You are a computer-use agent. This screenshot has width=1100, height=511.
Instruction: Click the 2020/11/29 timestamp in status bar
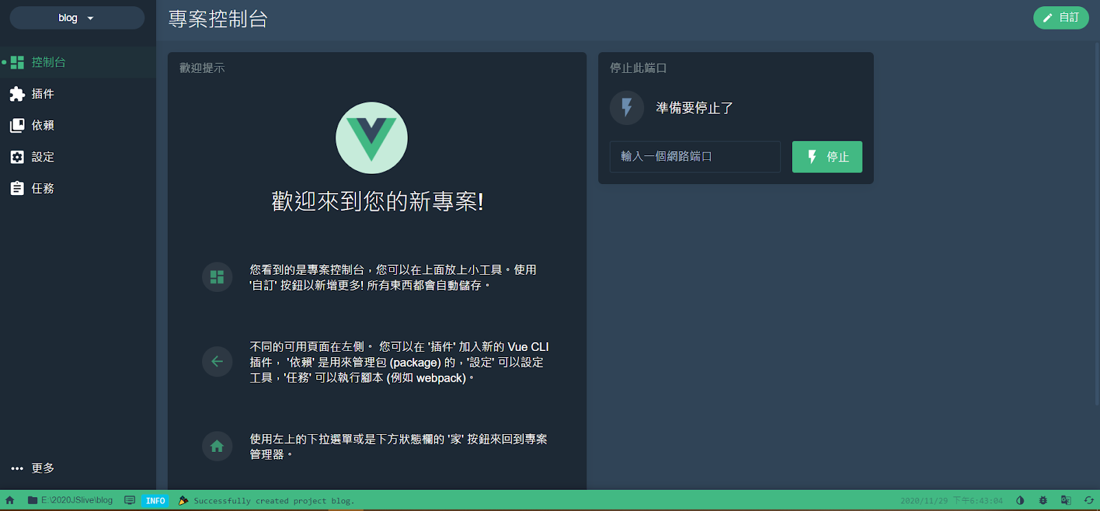coord(951,501)
